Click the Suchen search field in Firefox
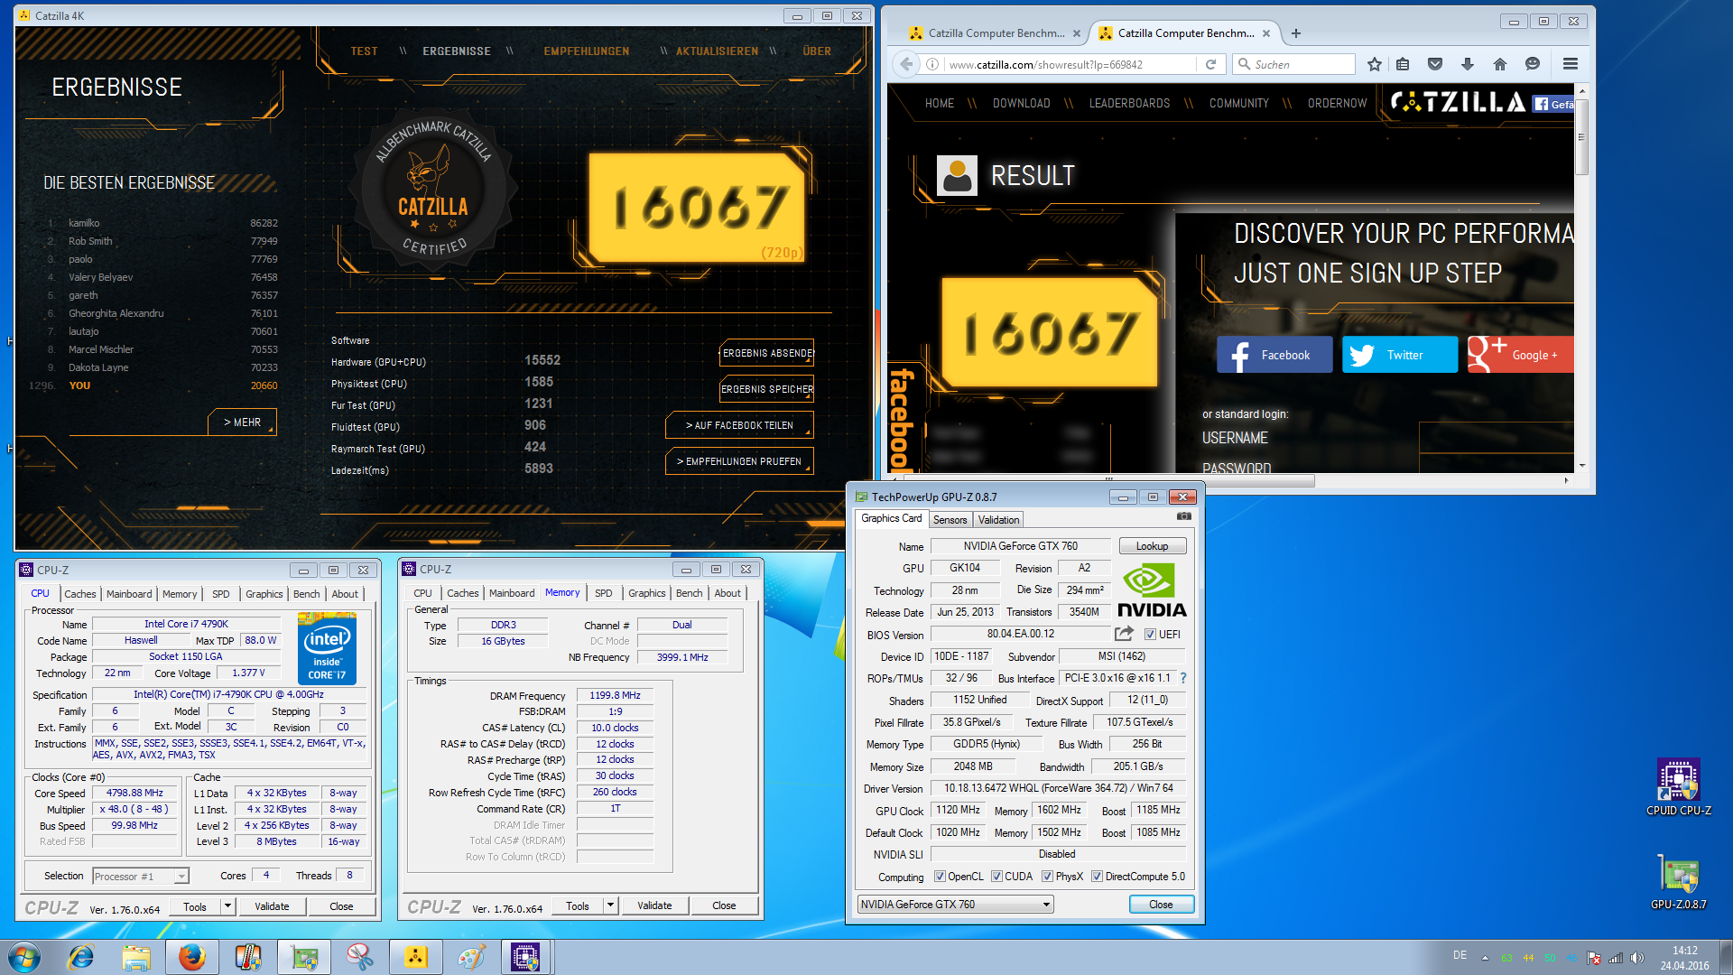 pos(1293,64)
